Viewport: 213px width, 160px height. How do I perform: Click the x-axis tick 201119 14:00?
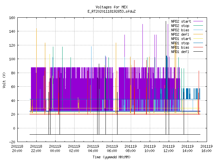click(x=187, y=149)
